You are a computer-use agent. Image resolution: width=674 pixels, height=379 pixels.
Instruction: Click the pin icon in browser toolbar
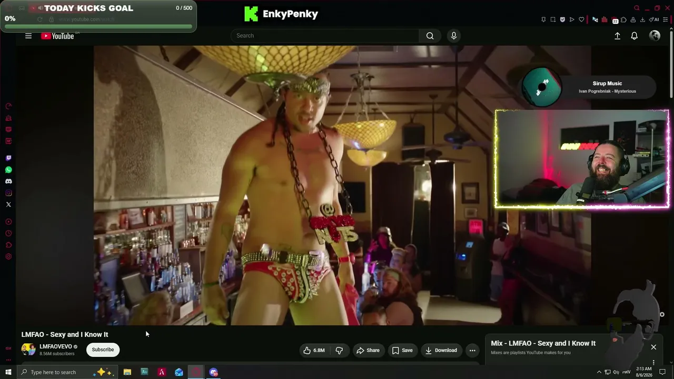(543, 19)
